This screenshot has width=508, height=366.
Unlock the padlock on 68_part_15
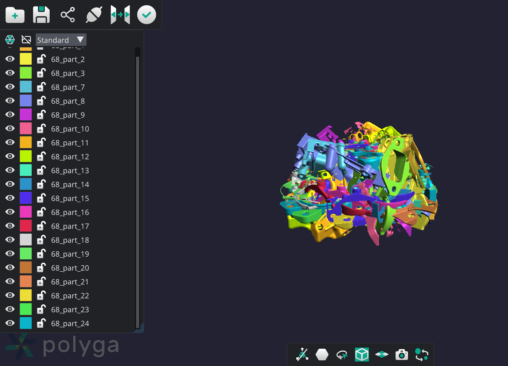coord(41,198)
